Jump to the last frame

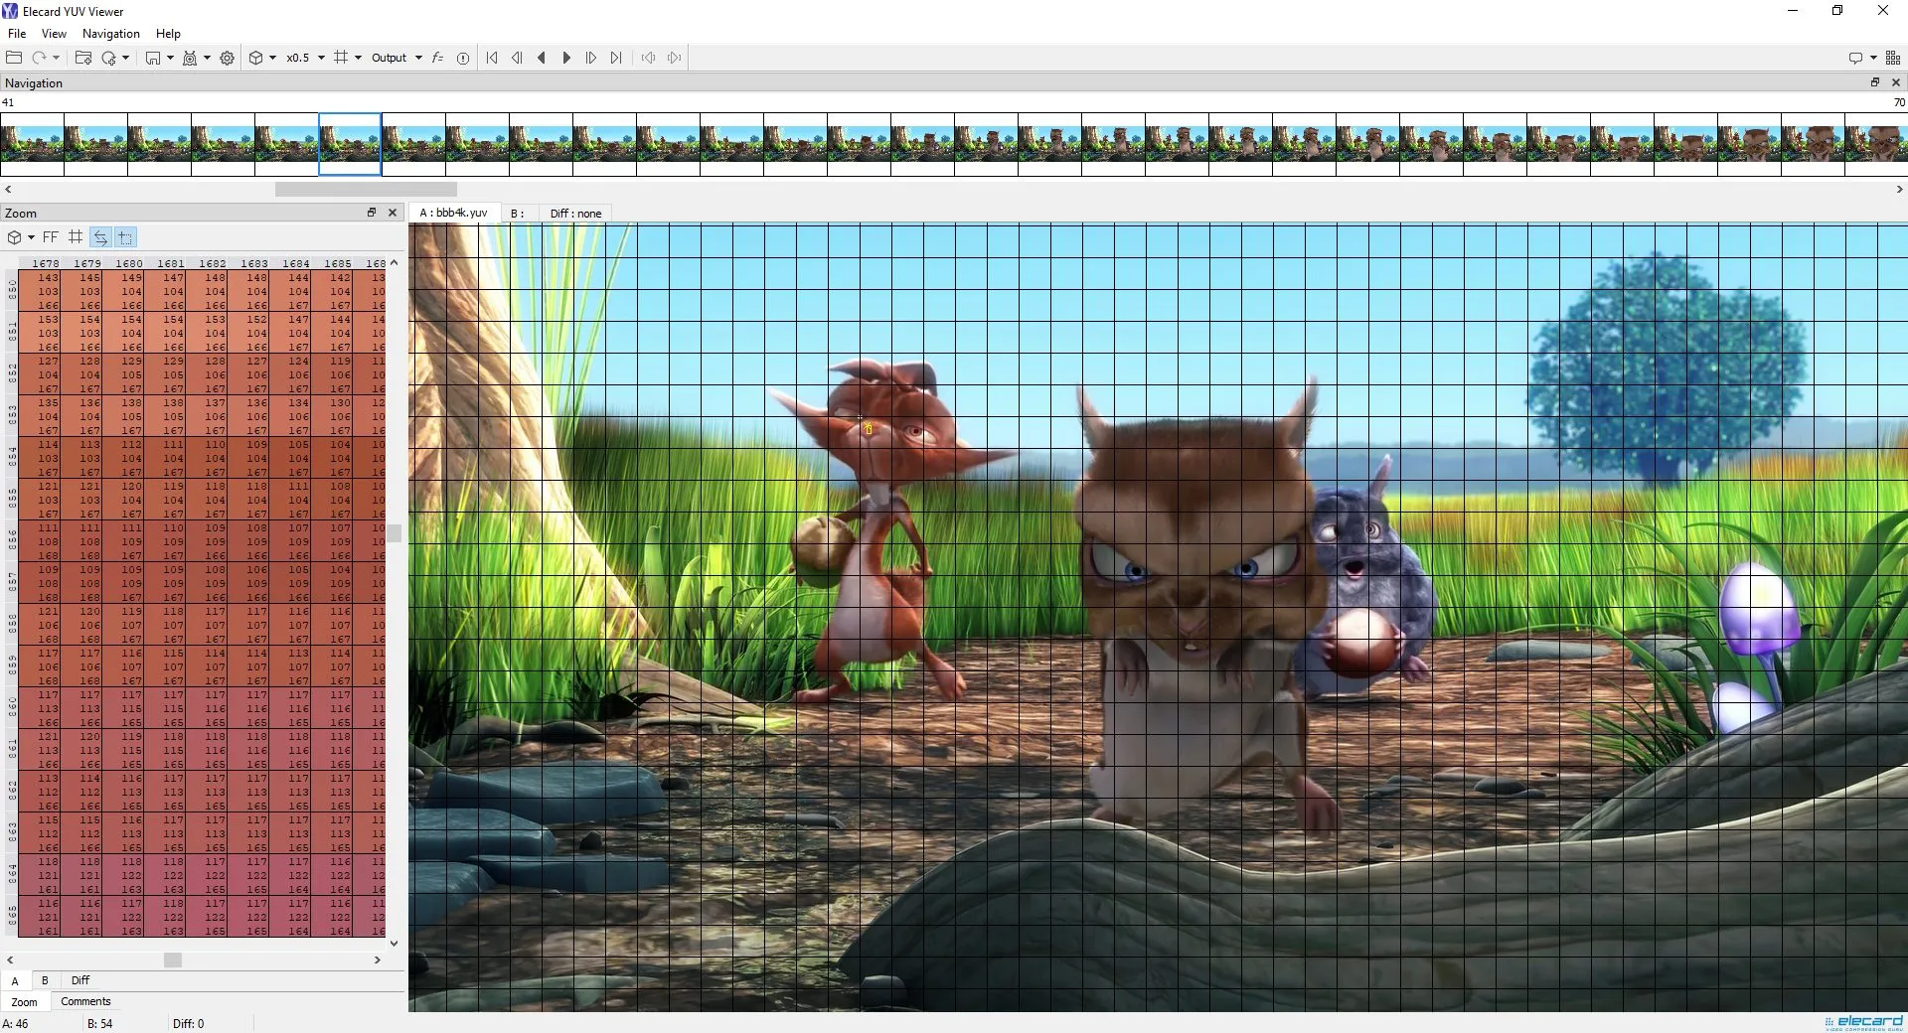(616, 58)
